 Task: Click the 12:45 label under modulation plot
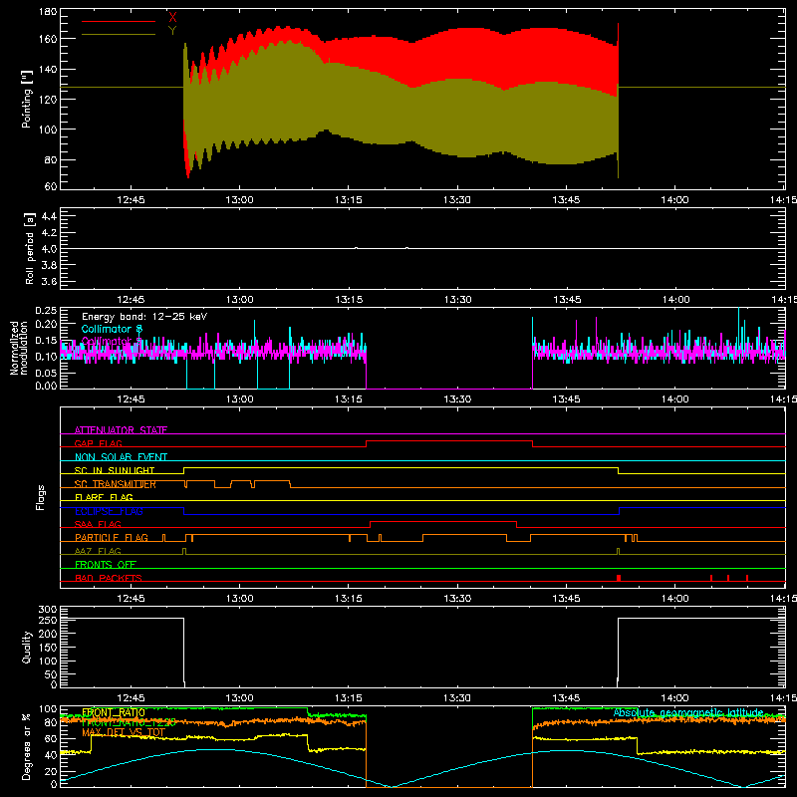point(131,399)
